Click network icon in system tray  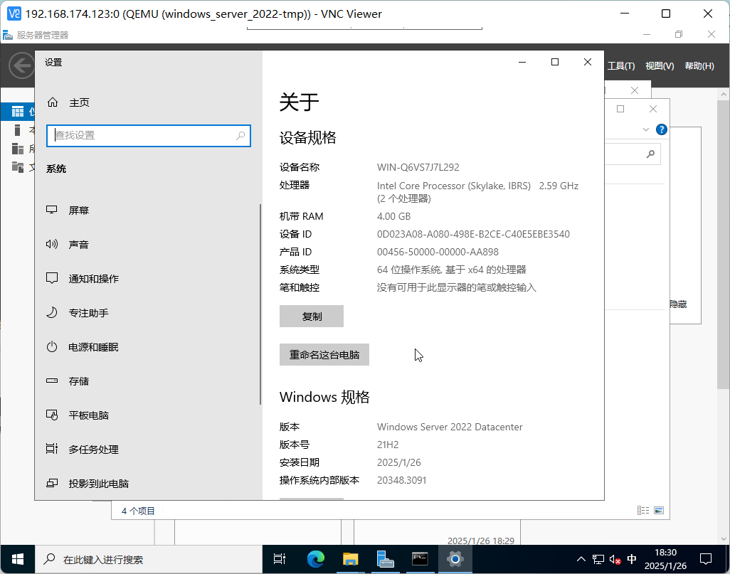[598, 559]
